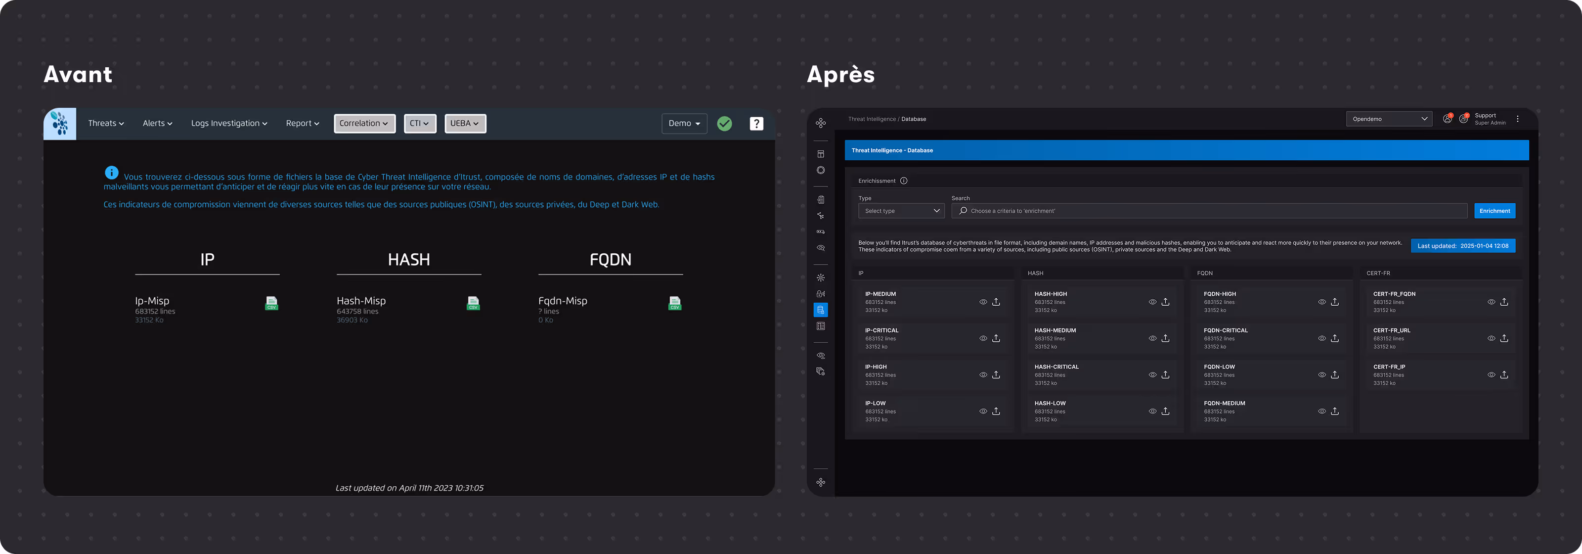Open the Logs Investigation menu
This screenshot has height=554, width=1582.
point(229,124)
